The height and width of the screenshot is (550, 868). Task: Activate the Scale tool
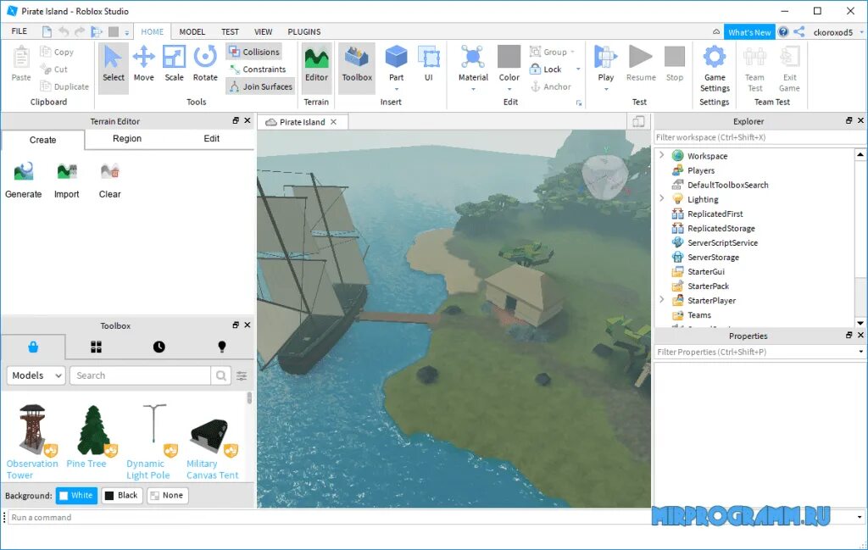pyautogui.click(x=174, y=63)
